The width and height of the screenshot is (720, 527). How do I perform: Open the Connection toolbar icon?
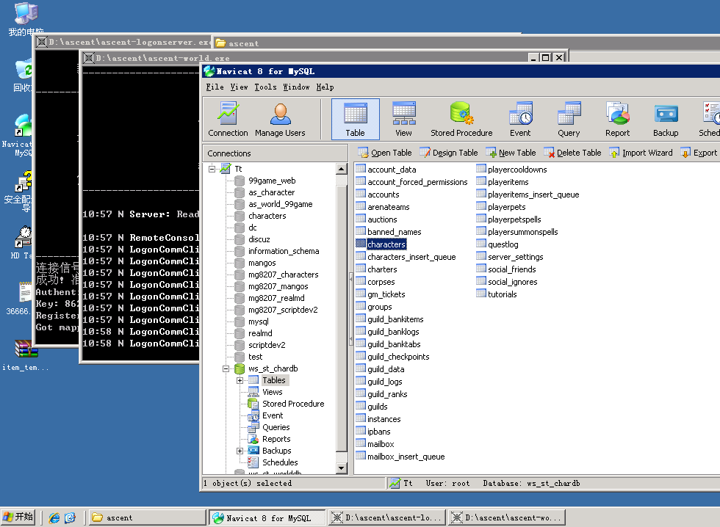228,119
